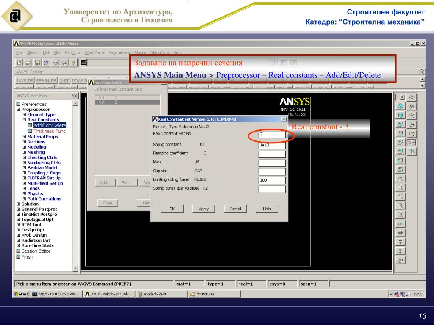
Task: Expand the Solution tree node
Action: point(19,204)
